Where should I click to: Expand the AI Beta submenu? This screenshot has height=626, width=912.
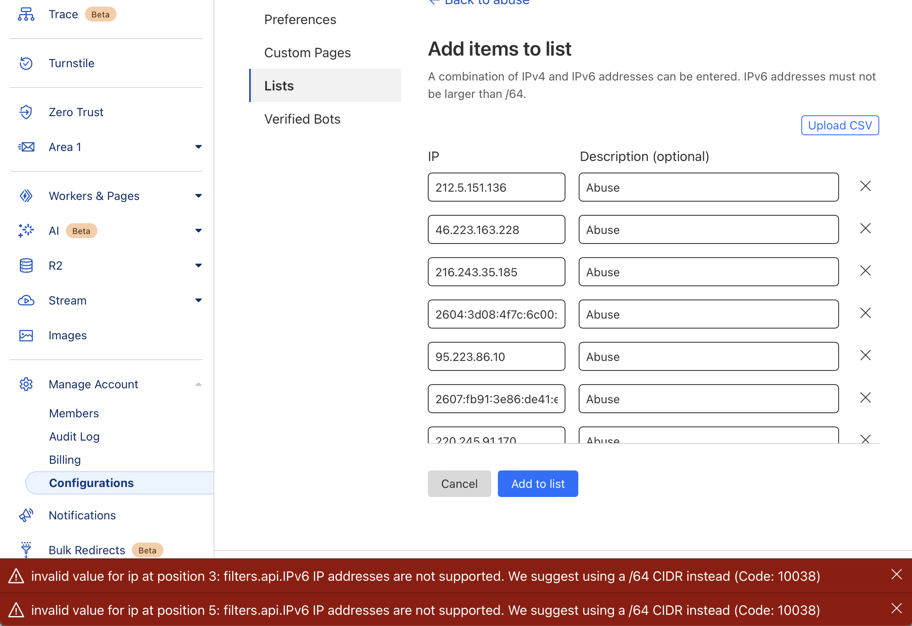coord(199,231)
